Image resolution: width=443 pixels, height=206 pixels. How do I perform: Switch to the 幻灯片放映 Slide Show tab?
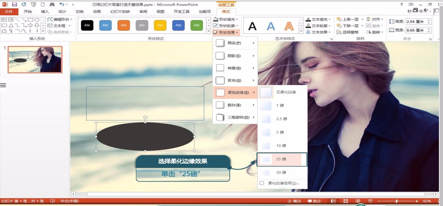[120, 11]
